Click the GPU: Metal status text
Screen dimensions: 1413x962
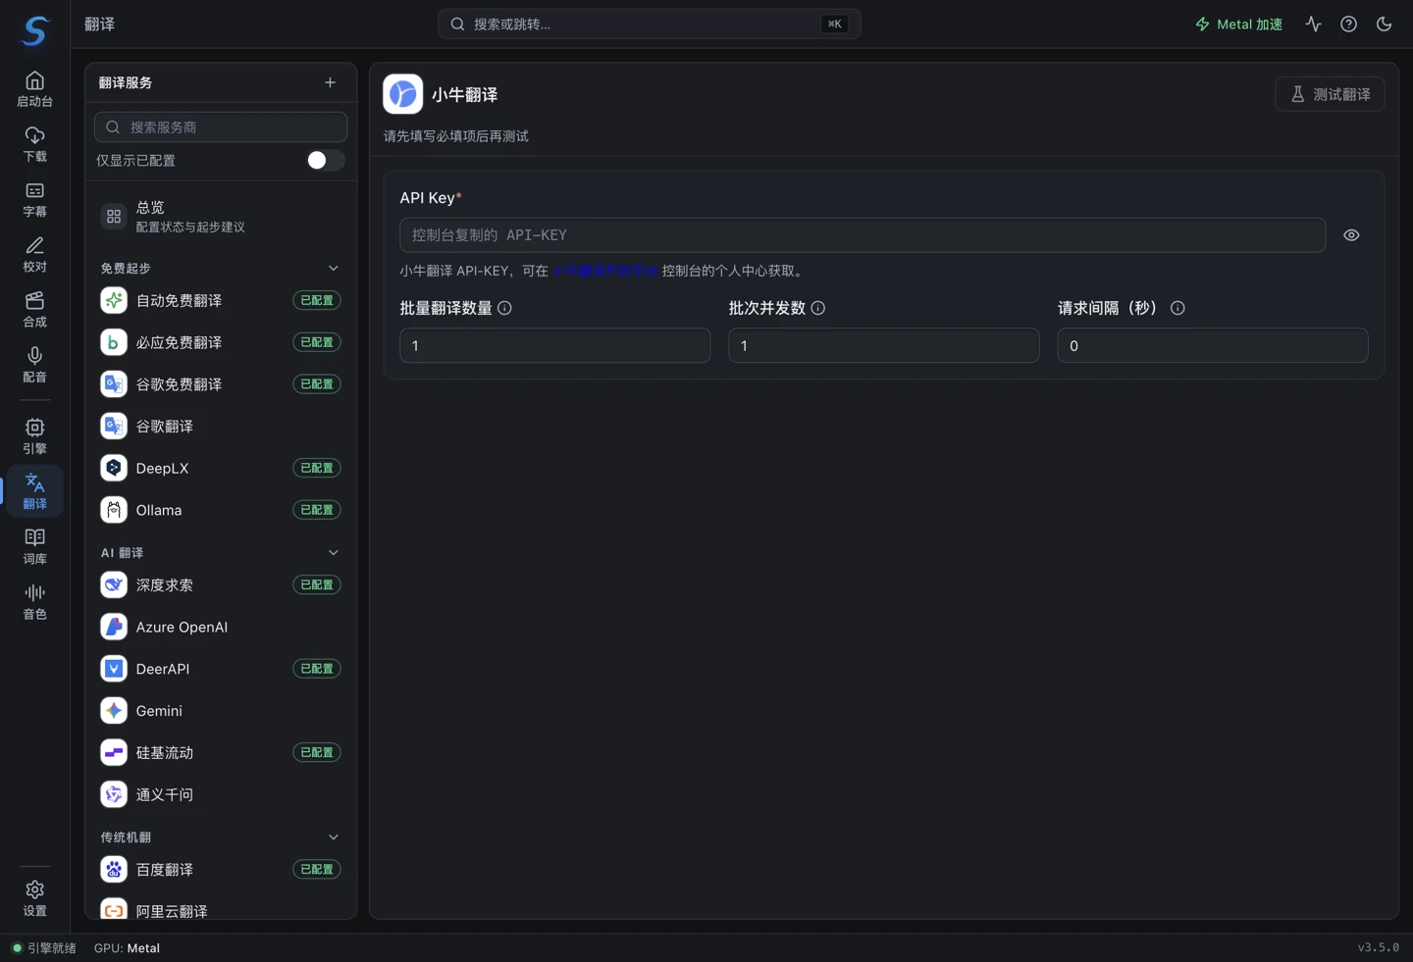click(x=127, y=948)
